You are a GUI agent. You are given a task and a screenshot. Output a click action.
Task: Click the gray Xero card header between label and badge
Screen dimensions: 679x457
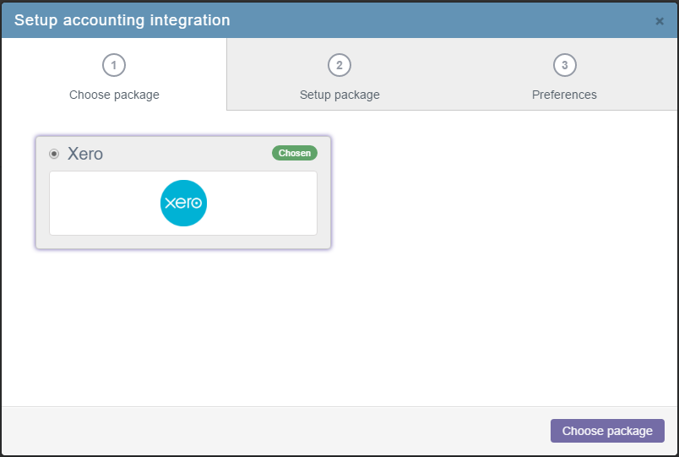click(186, 154)
